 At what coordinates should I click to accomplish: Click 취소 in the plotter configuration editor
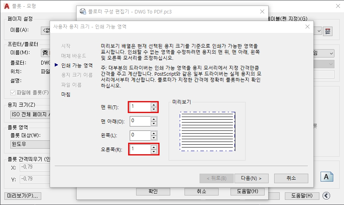[202, 192]
